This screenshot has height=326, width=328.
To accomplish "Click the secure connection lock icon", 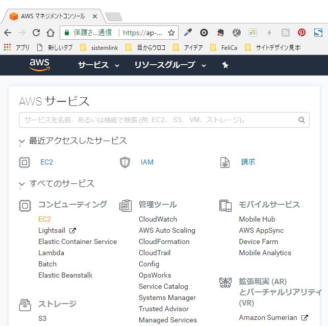I will [67, 33].
